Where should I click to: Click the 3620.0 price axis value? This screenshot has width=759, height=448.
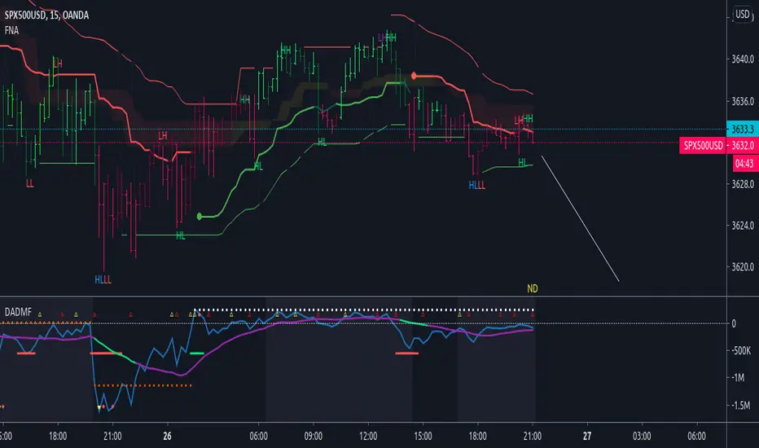click(743, 267)
